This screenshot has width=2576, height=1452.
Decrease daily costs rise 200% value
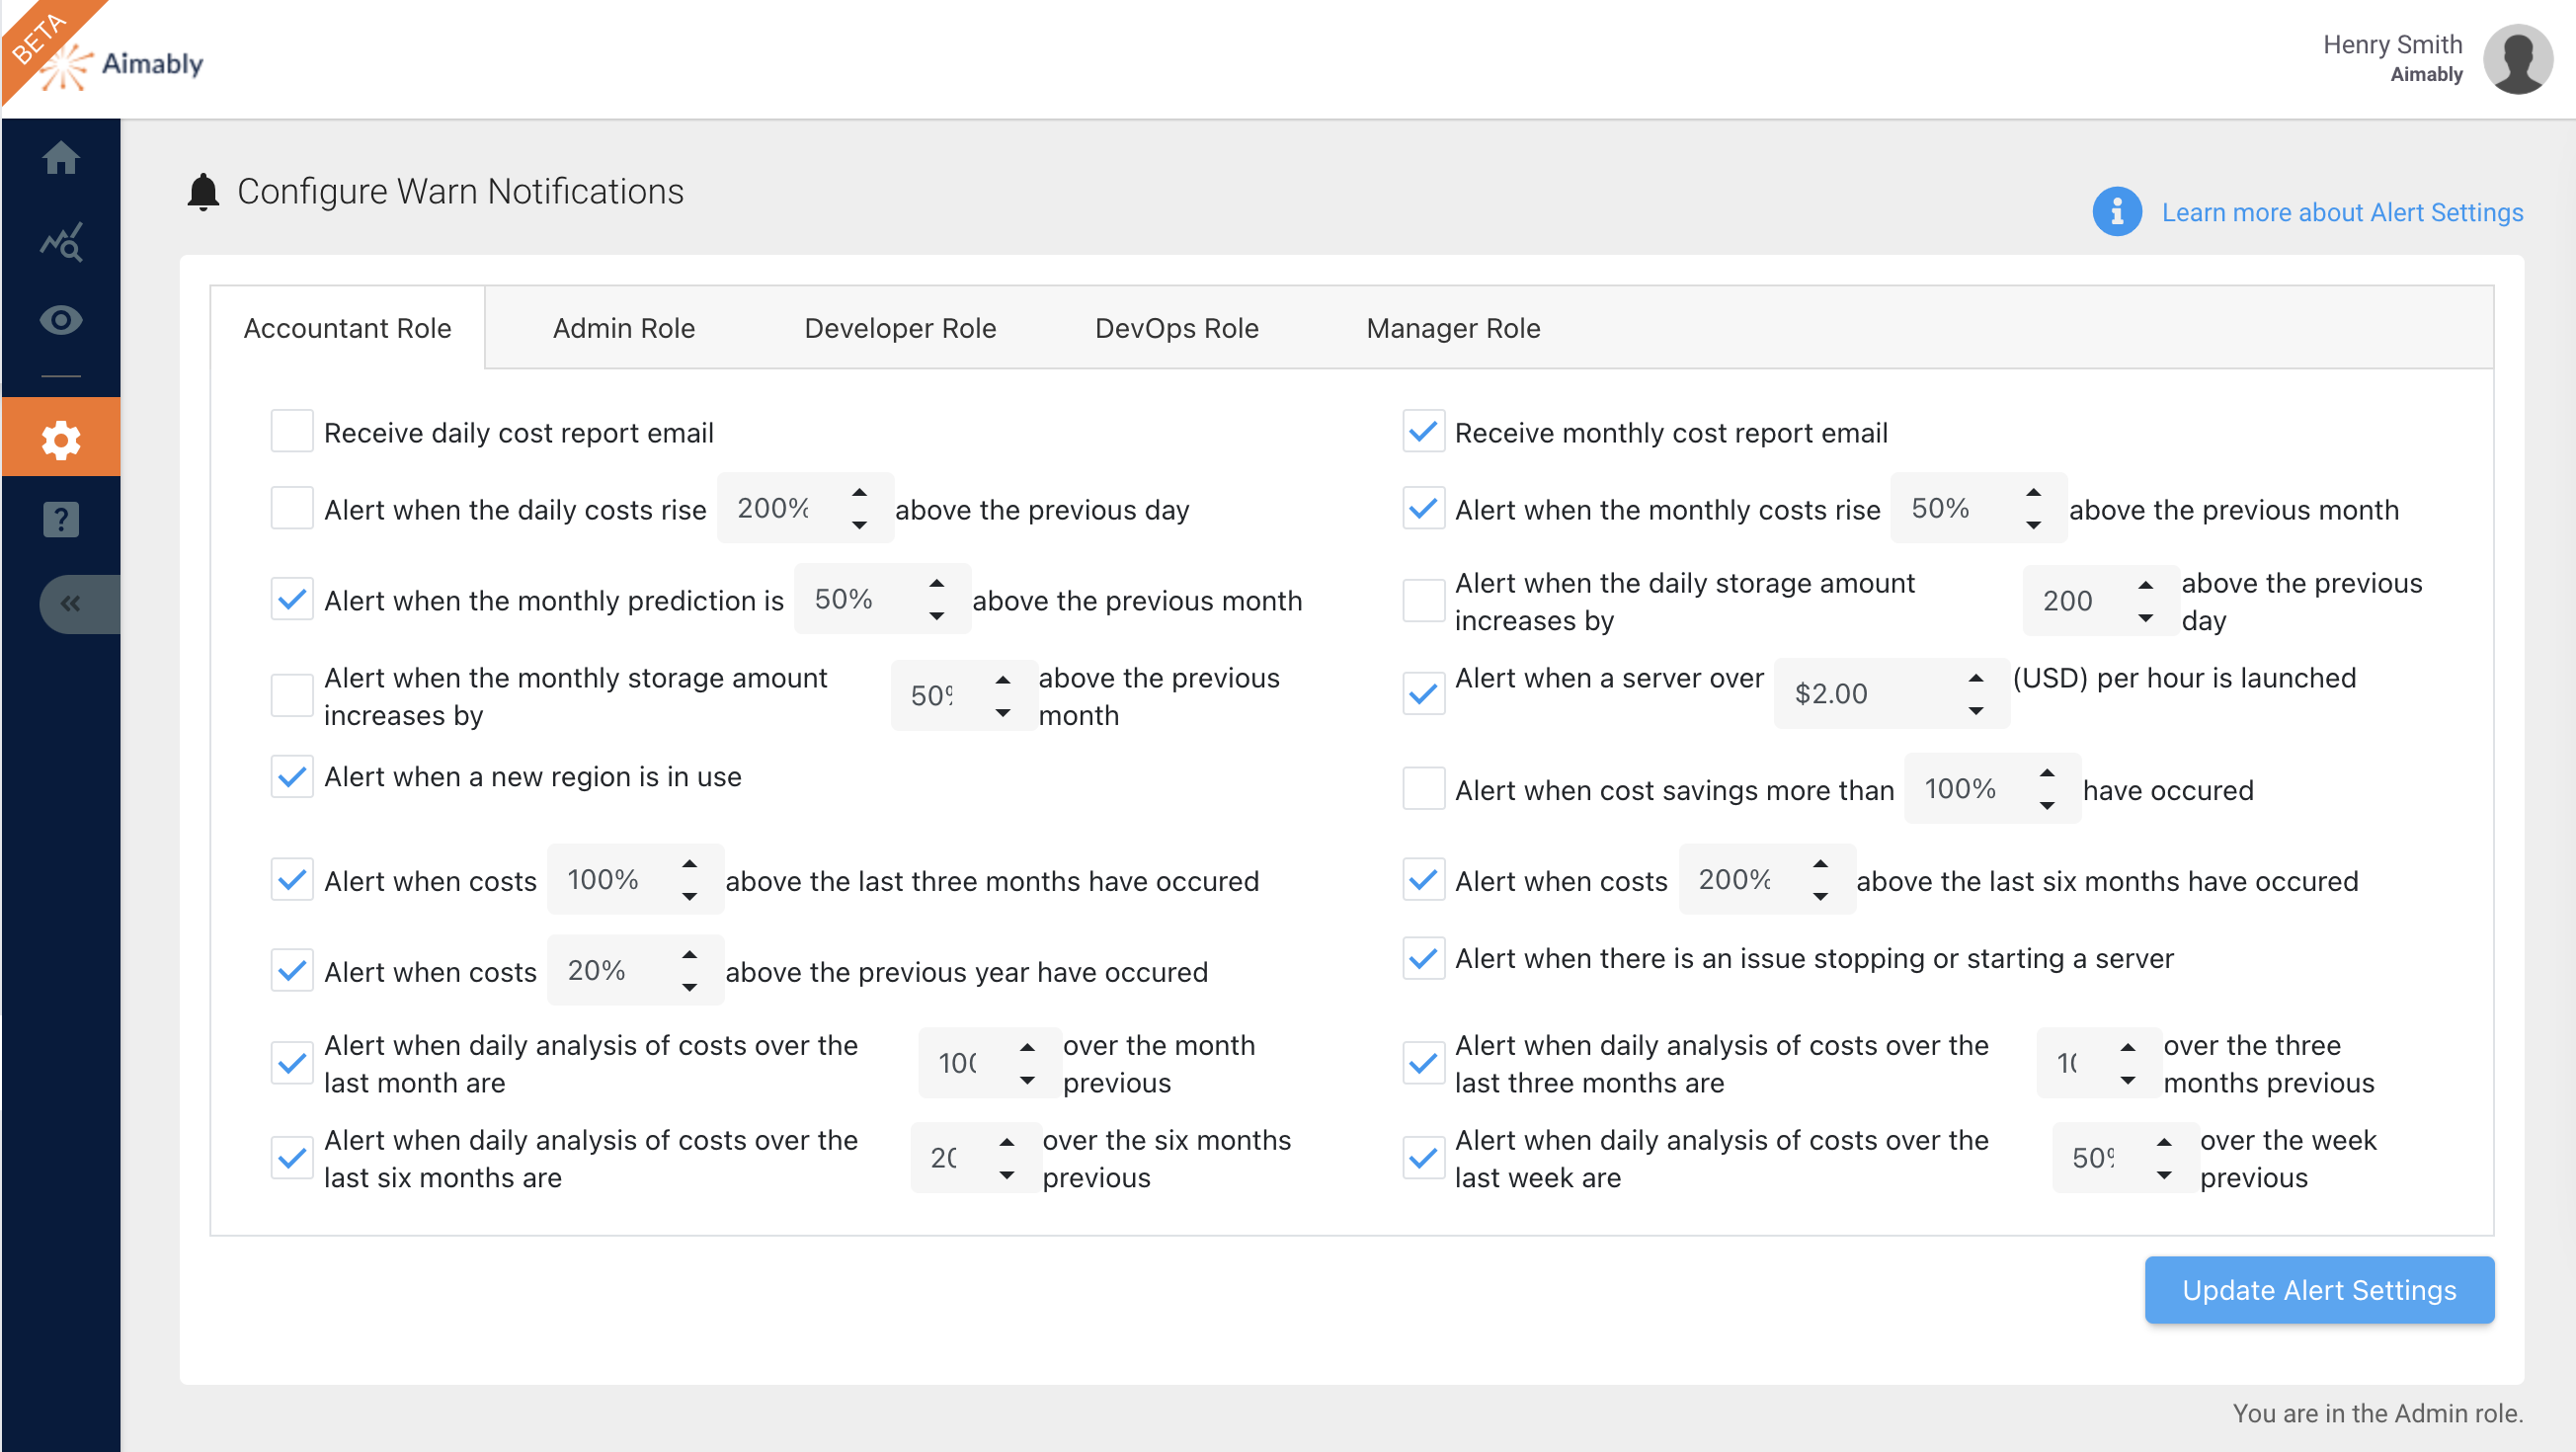pyautogui.click(x=859, y=525)
